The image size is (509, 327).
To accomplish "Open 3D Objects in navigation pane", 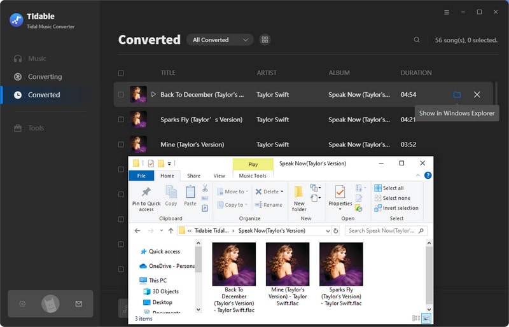I will (161, 291).
